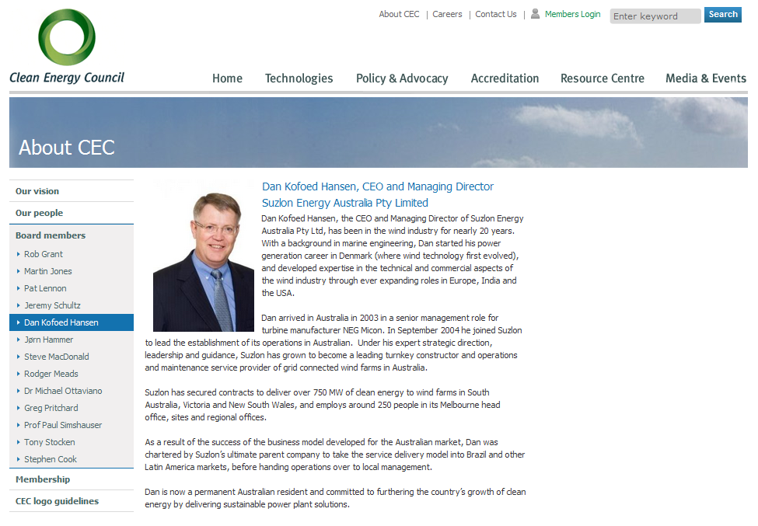Open the Members Login link
Image resolution: width=758 pixels, height=526 pixels.
[572, 15]
